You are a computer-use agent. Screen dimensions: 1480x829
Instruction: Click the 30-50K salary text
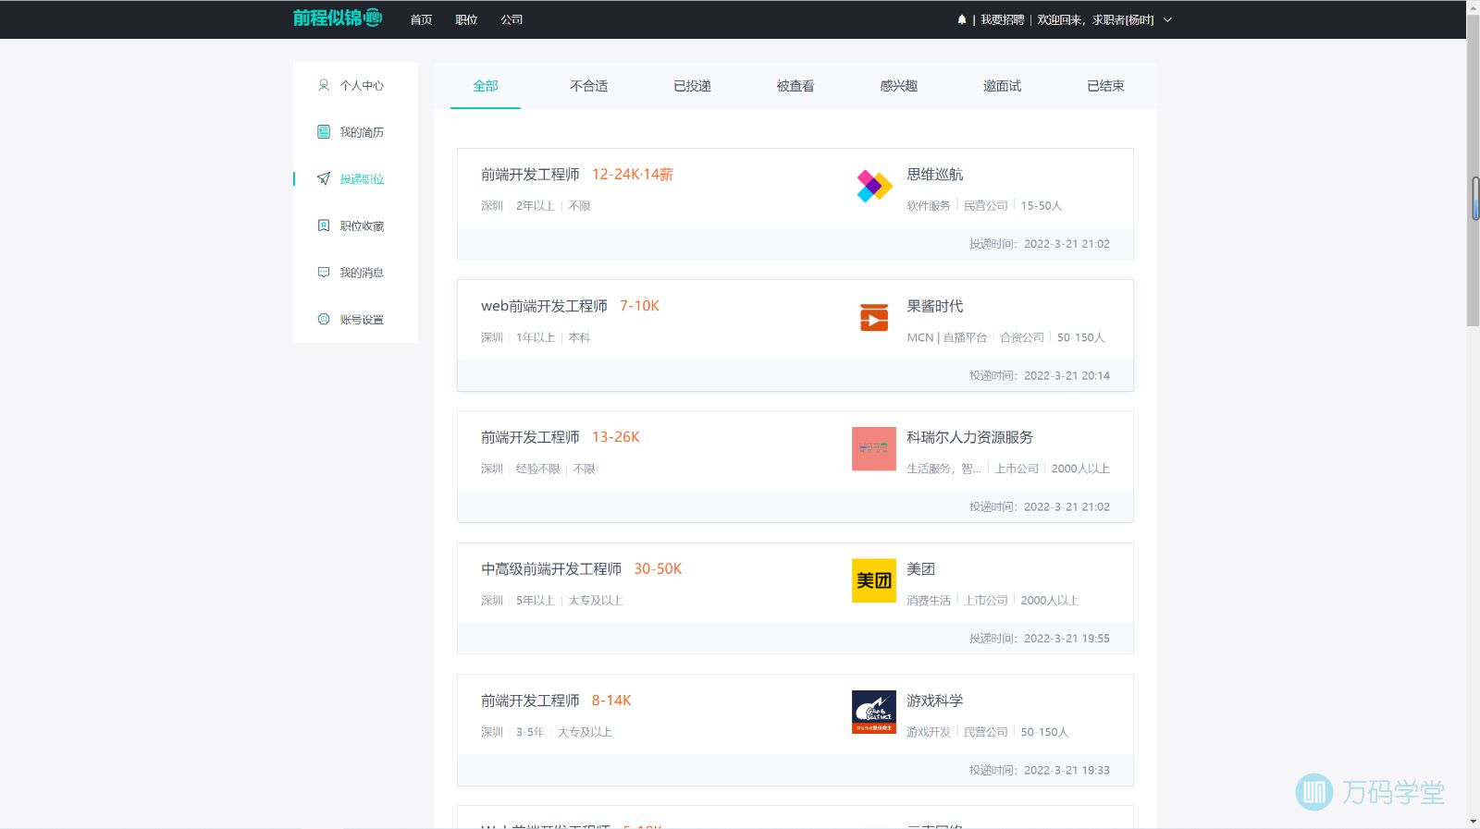658,568
